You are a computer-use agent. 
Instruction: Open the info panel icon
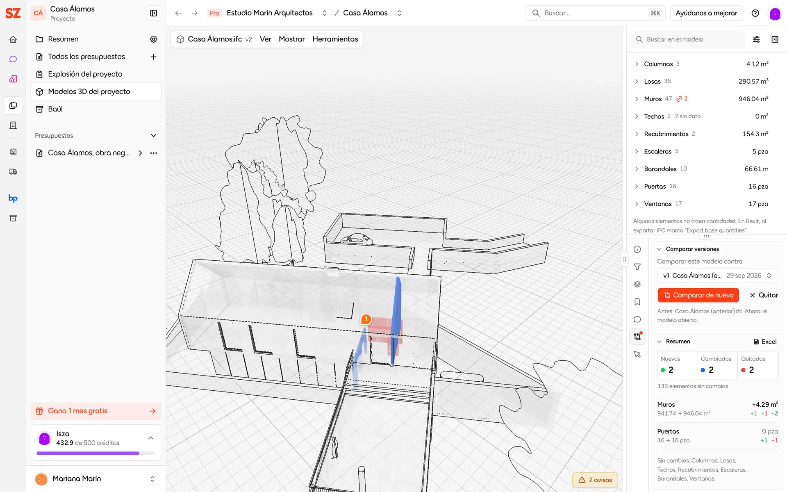637,249
